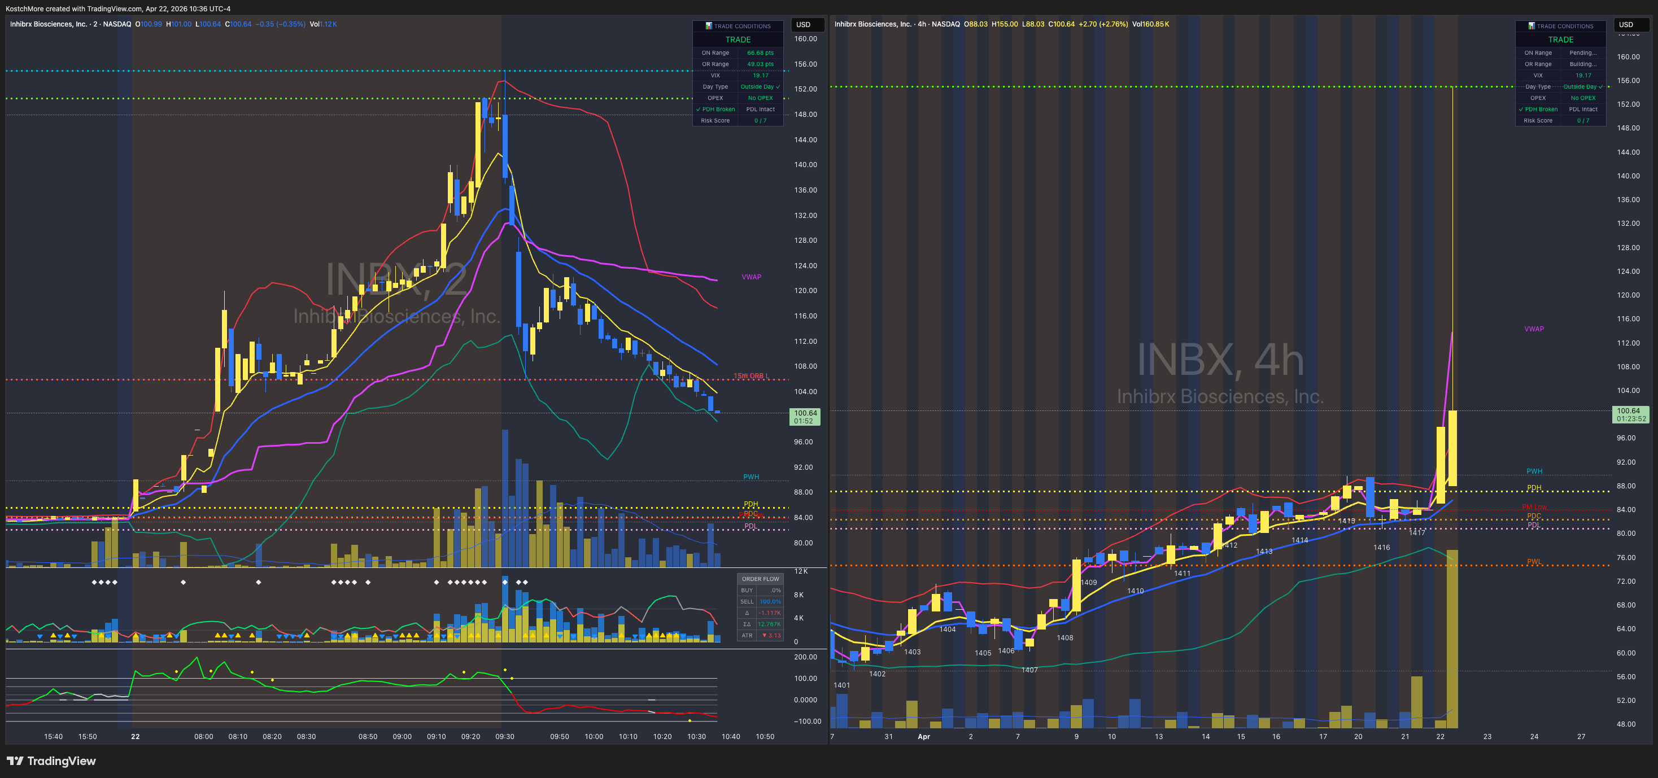Viewport: 1658px width, 778px height.
Task: Click the high value 'H101.00' in the 2-minute chart header
Action: tap(179, 24)
